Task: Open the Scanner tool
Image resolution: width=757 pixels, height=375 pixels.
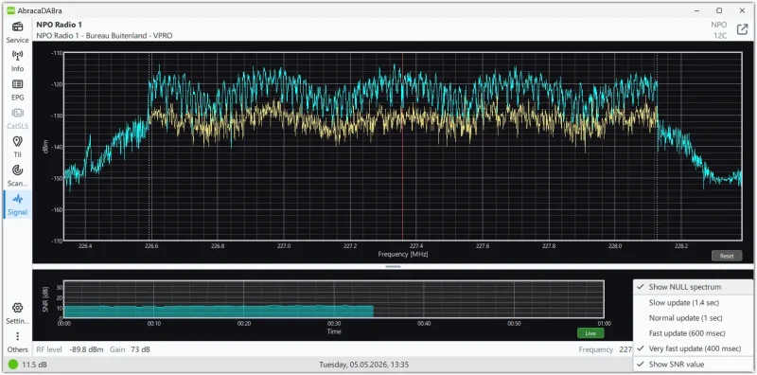Action: 17,176
